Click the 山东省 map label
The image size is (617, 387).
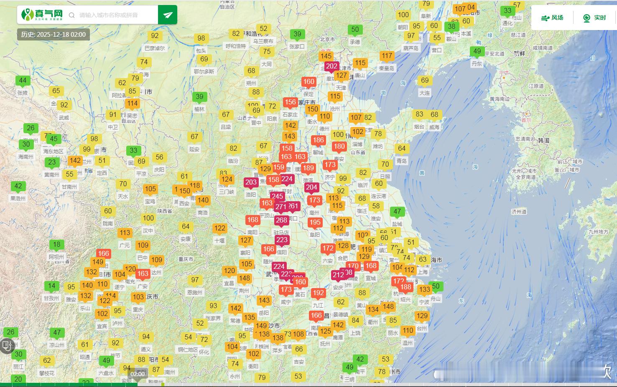tap(358, 152)
